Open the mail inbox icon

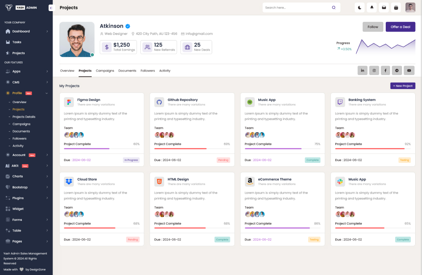point(384,8)
